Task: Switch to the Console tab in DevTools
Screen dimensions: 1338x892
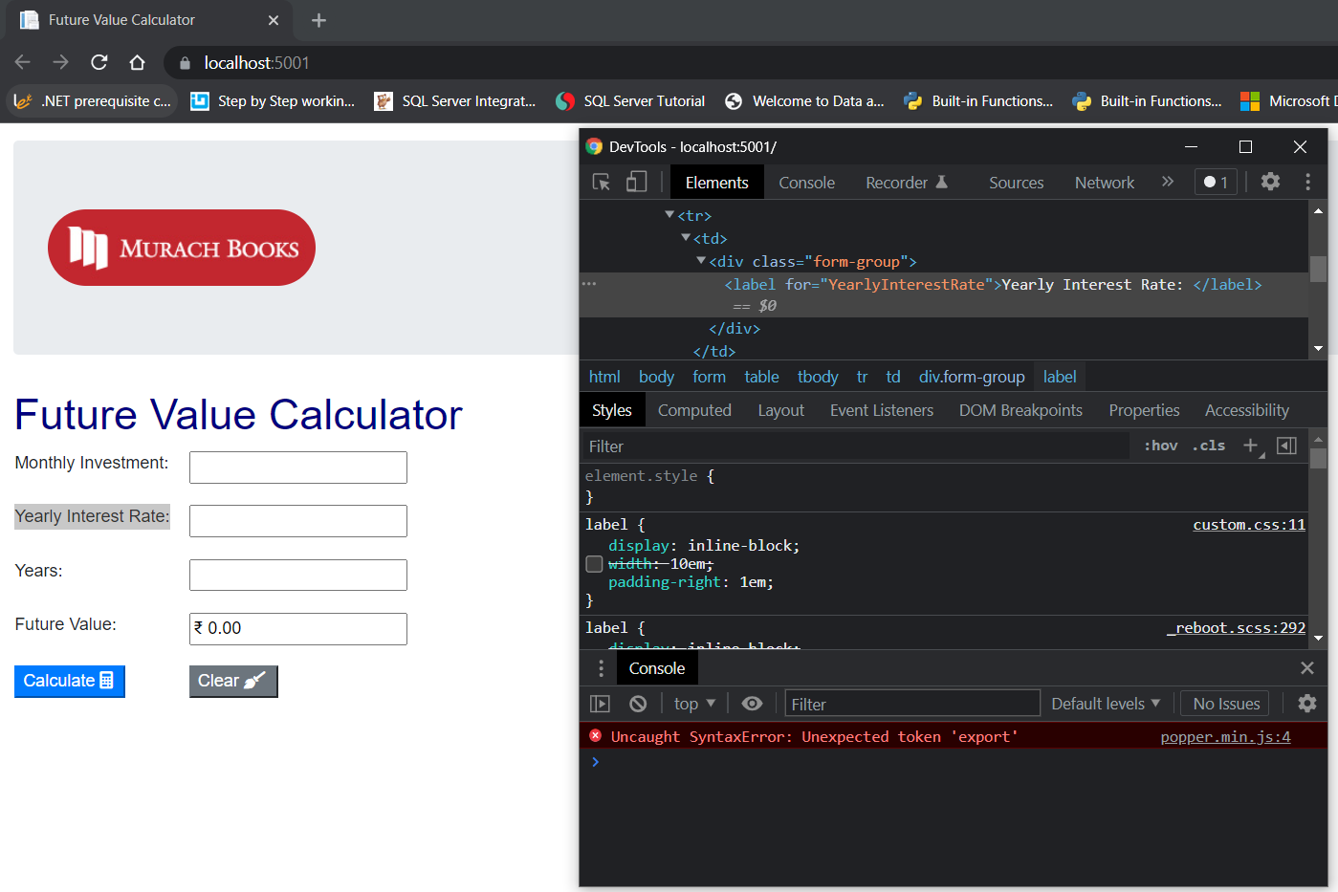Action: pos(806,183)
